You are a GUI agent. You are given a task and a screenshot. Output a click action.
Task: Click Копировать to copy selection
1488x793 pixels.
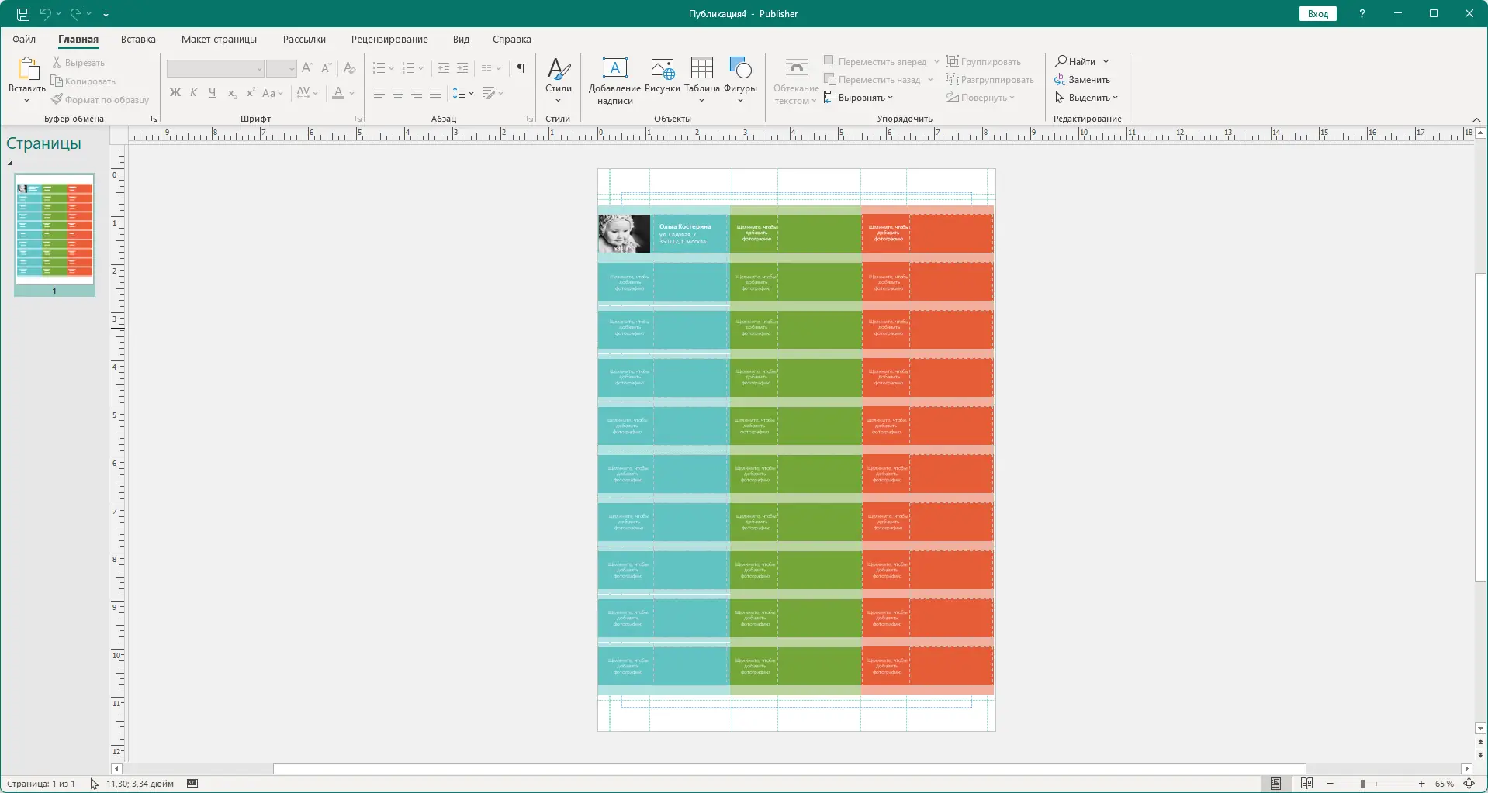point(83,81)
